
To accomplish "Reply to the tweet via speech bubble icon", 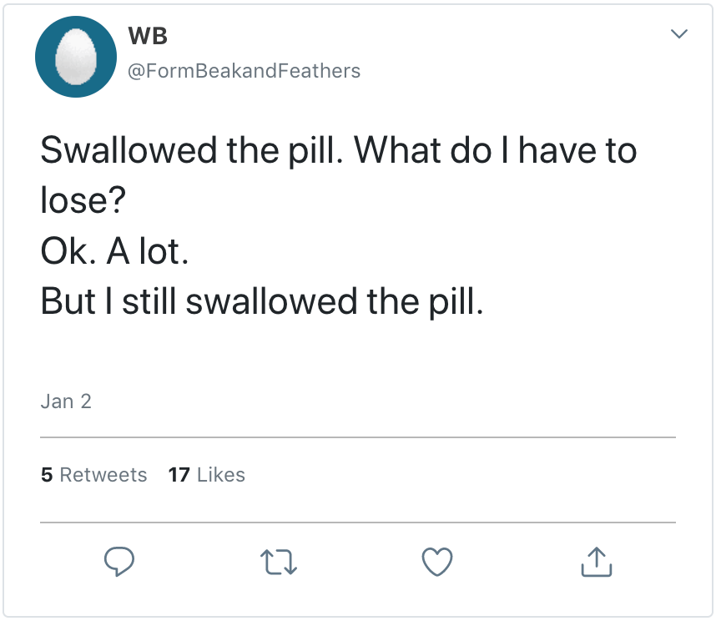I will [x=119, y=562].
